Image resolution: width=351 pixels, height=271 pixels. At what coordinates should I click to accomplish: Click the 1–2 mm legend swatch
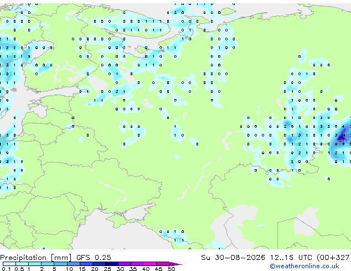[35, 264]
